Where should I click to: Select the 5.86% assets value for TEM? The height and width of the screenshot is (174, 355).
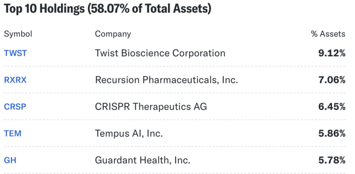tap(332, 133)
